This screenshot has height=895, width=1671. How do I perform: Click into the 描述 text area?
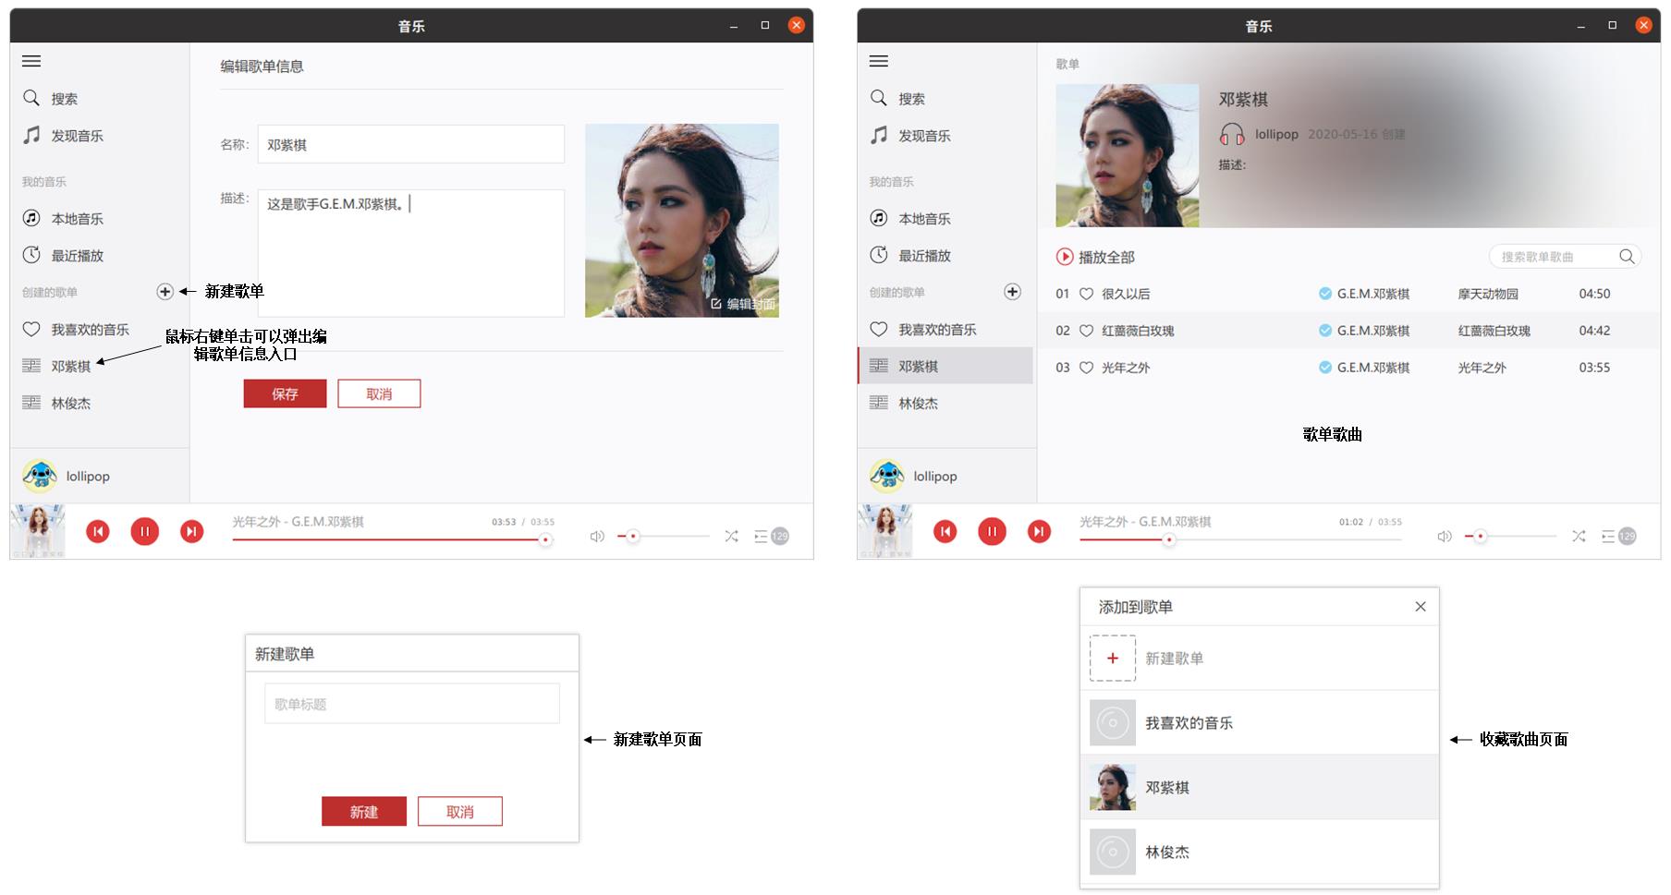pos(411,253)
